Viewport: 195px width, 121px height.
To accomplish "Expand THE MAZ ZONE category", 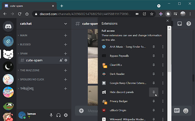I will point(30,70).
